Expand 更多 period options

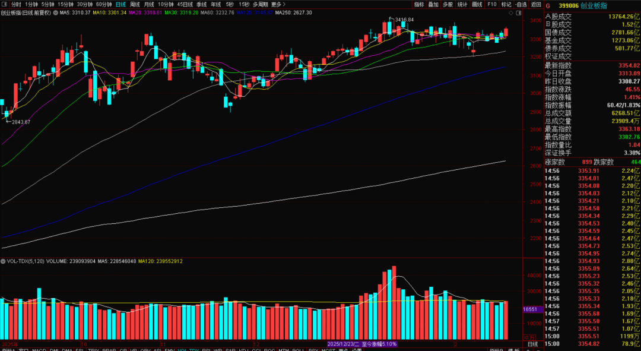[277, 4]
